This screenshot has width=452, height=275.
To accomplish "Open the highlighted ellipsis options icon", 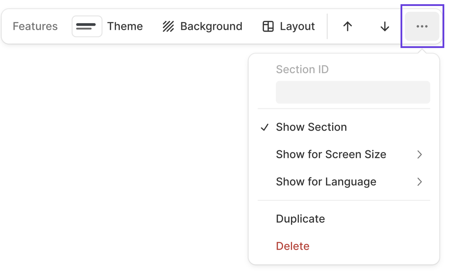I will pyautogui.click(x=422, y=26).
